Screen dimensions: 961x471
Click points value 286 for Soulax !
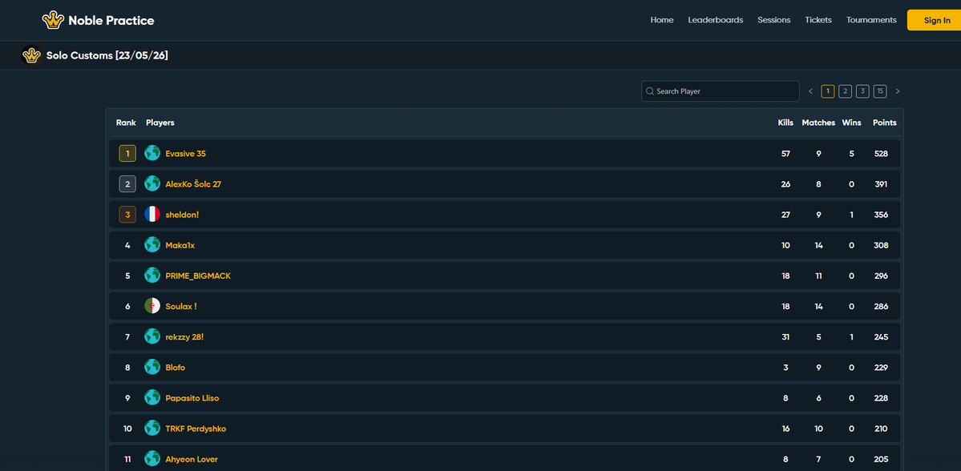881,307
